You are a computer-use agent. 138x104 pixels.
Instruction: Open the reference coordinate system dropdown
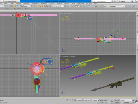click(x=27, y=6)
